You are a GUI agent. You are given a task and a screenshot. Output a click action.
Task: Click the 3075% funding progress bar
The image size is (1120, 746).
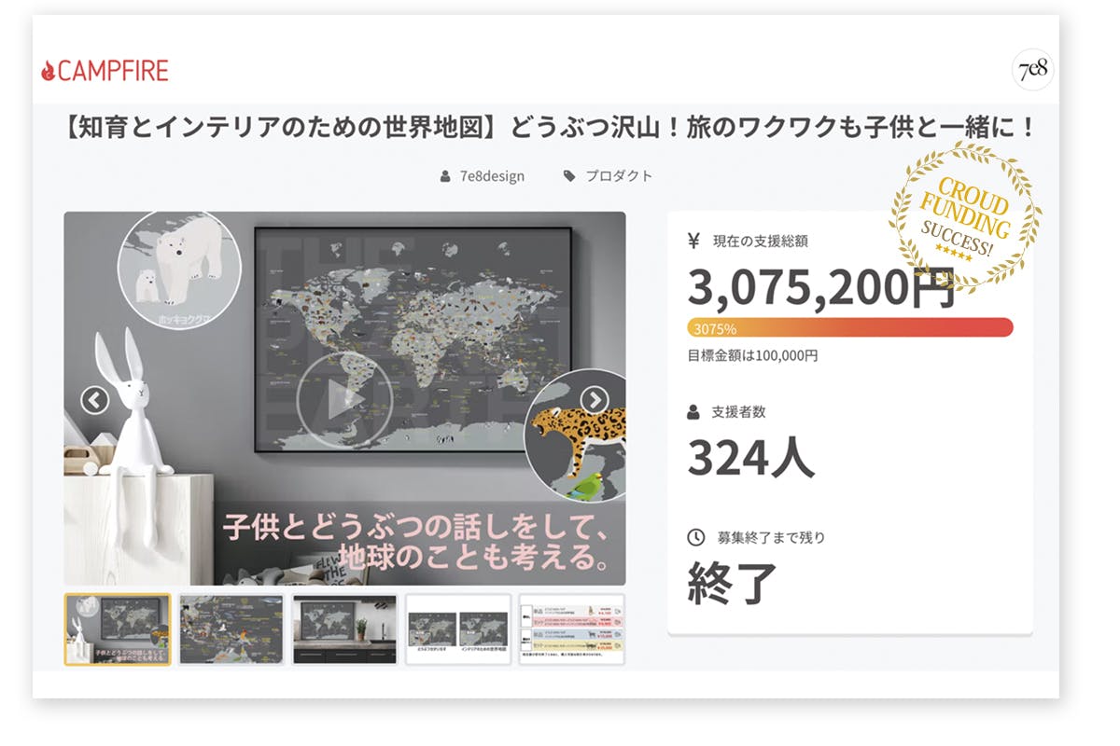point(849,327)
